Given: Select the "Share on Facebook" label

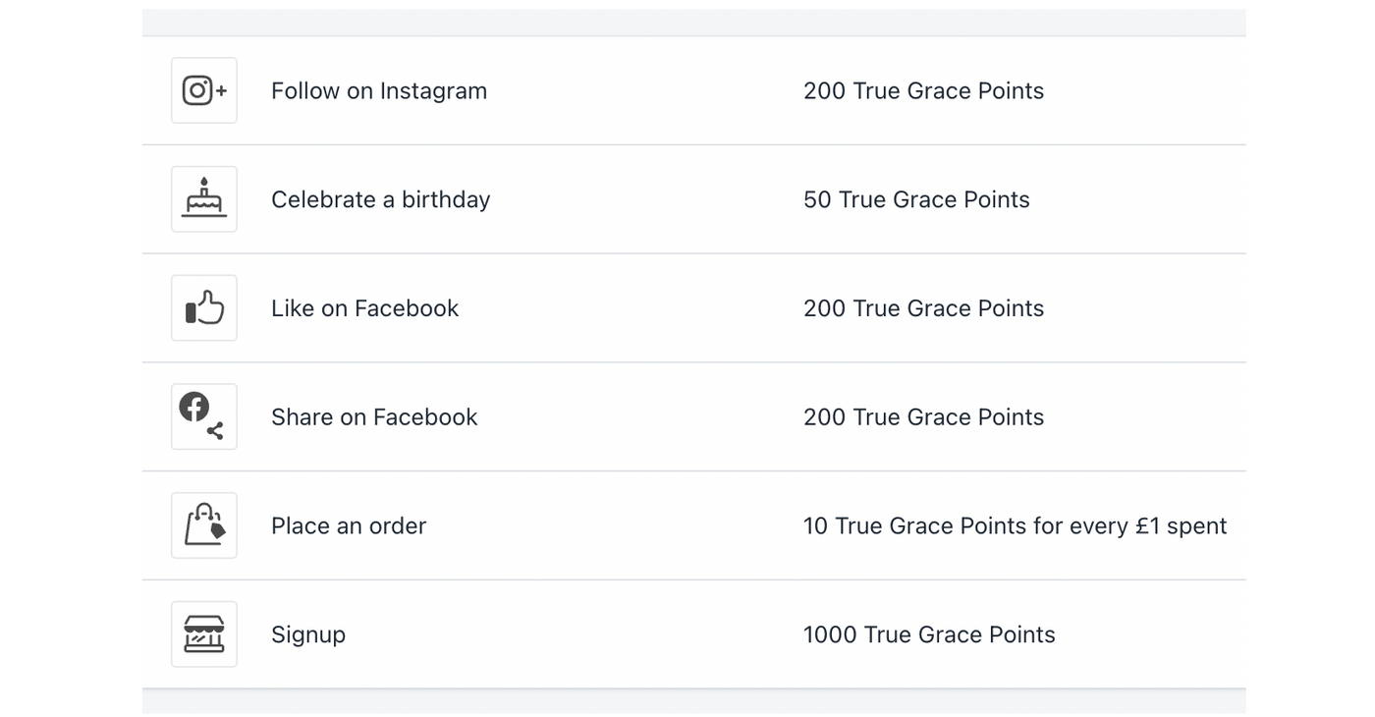Looking at the screenshot, I should pos(374,417).
